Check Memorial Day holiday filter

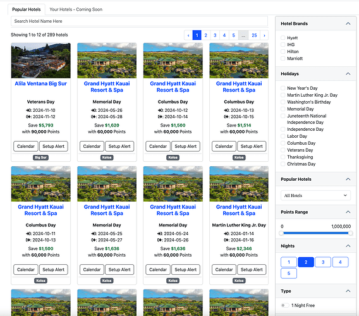pos(283,109)
